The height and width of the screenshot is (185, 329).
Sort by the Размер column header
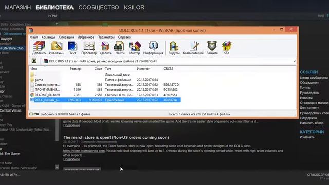tap(75, 69)
